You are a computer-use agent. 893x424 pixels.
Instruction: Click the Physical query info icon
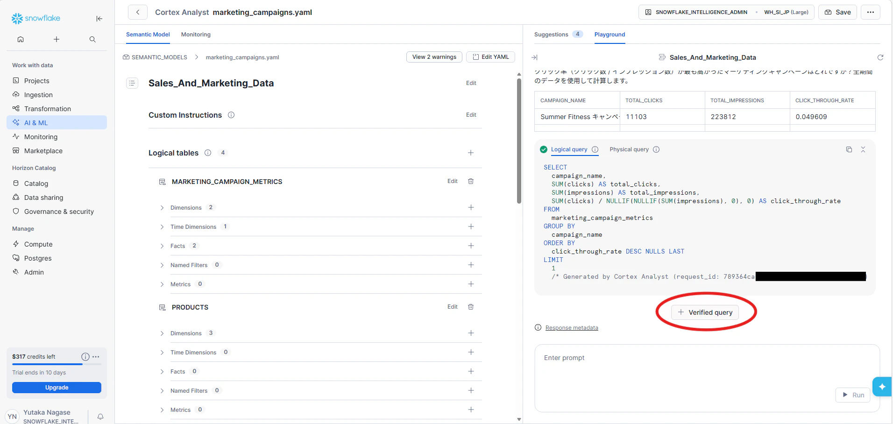pyautogui.click(x=656, y=149)
